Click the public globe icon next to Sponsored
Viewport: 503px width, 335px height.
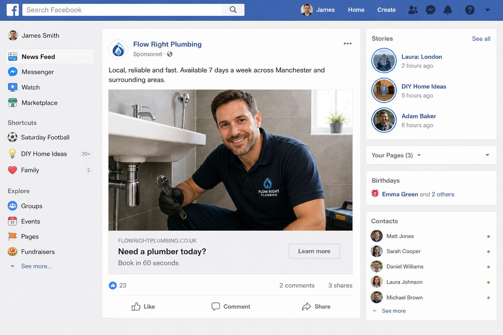(170, 54)
